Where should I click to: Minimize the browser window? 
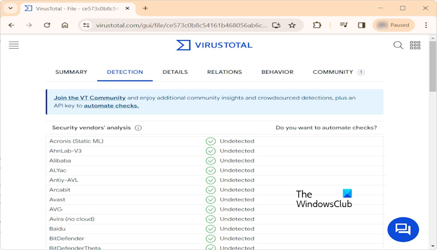[x=380, y=8]
